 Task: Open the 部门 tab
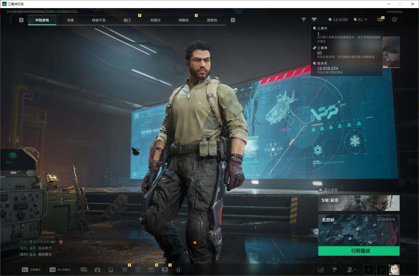coord(127,20)
